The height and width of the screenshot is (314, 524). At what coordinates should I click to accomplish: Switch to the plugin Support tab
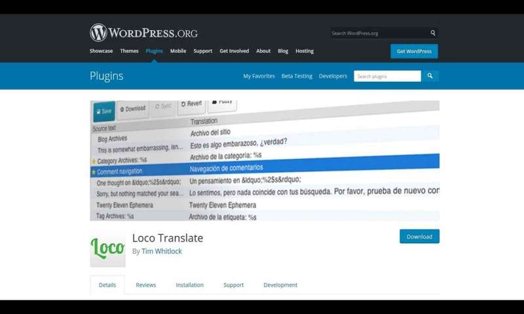(234, 285)
